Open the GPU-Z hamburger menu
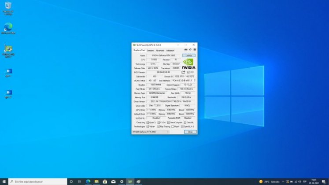Image resolution: width=329 pixels, height=185 pixels. pyautogui.click(x=195, y=50)
